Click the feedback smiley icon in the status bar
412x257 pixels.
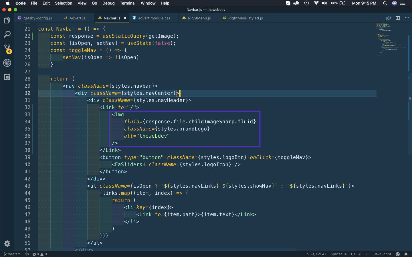[x=398, y=254]
